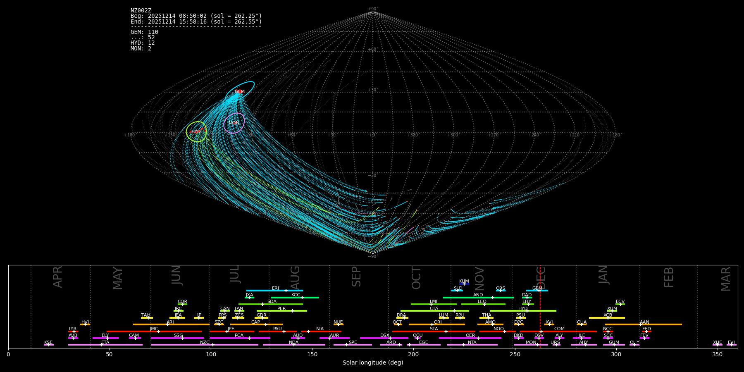Click the station ID text "NZ002Z"
The width and height of the screenshot is (744, 372).
[x=141, y=10]
